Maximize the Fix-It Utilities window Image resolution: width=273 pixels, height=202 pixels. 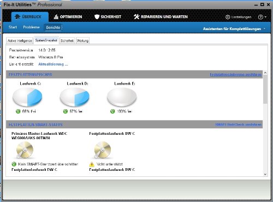(x=262, y=4)
